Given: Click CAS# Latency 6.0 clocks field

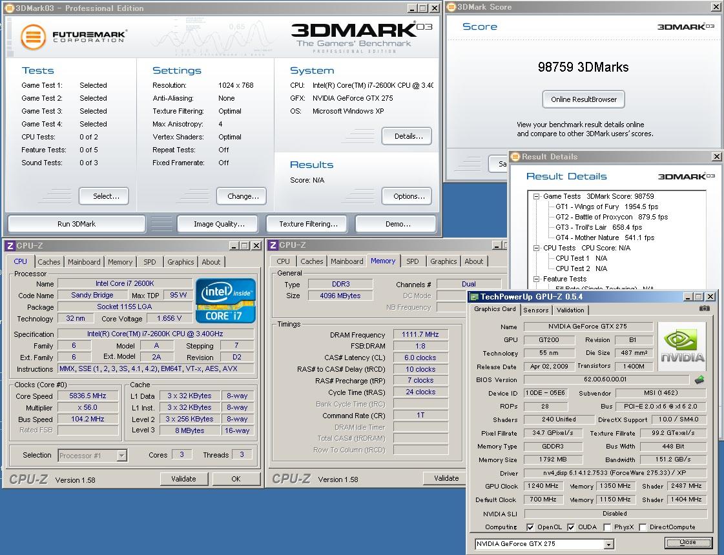Looking at the screenshot, I should coord(420,358).
